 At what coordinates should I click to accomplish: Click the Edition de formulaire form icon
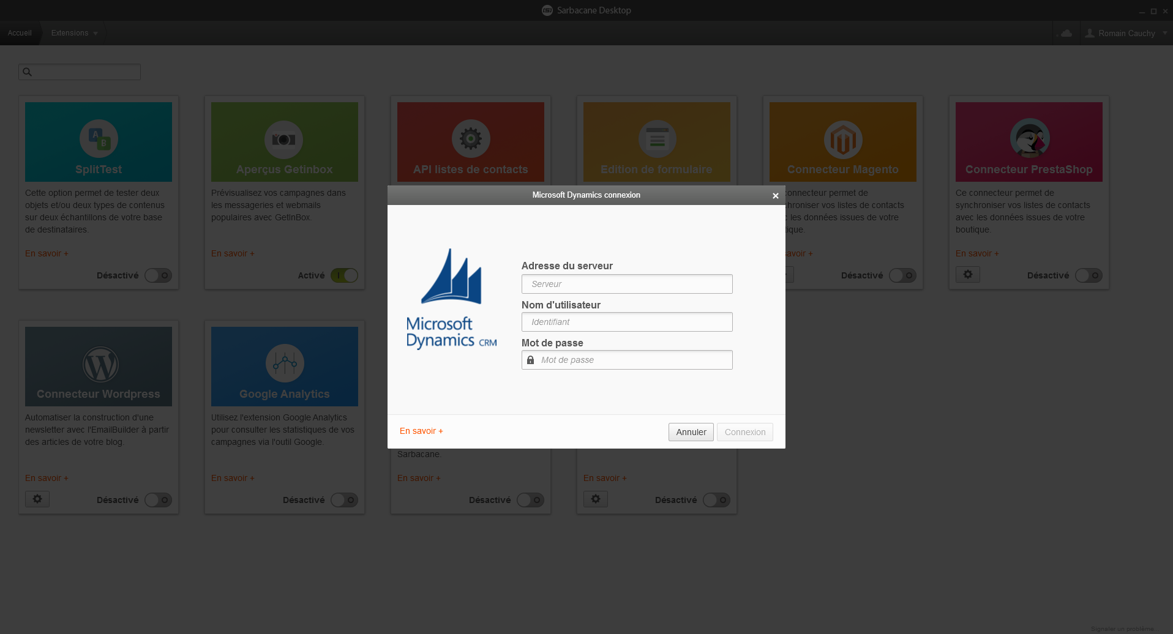pos(657,139)
